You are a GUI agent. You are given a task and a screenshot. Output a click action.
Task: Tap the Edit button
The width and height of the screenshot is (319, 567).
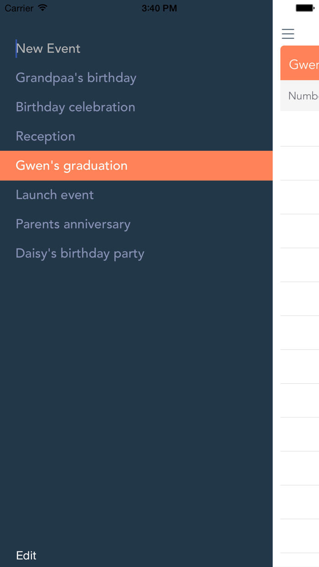(x=26, y=555)
